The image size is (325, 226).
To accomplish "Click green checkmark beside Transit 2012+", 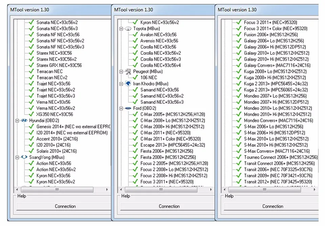I will point(239,182).
